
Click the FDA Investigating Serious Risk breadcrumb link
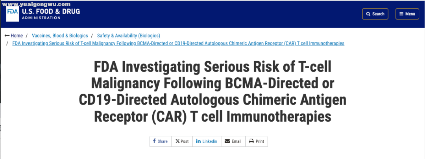pyautogui.click(x=178, y=44)
